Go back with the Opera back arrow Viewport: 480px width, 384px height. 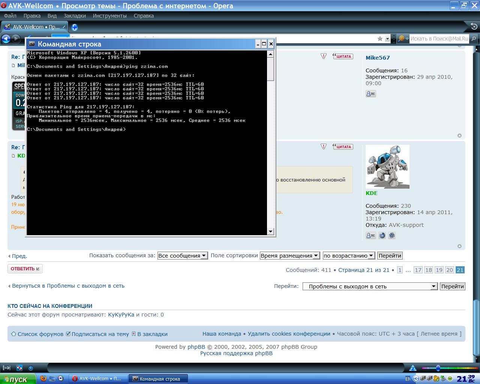click(x=6, y=38)
